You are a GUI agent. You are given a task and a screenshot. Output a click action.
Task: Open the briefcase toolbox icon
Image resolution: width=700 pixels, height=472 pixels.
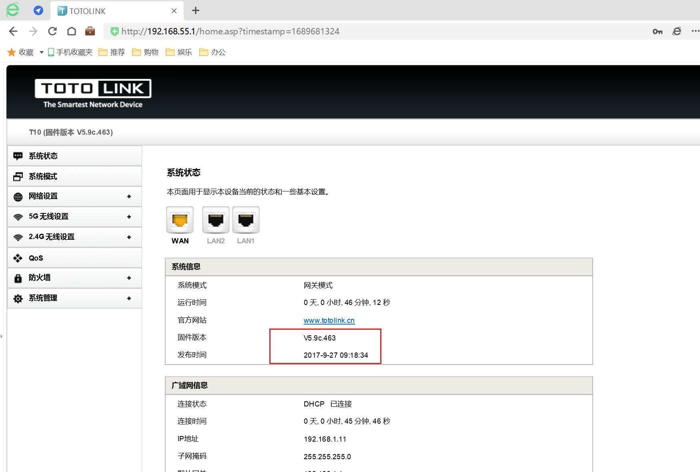[x=90, y=31]
